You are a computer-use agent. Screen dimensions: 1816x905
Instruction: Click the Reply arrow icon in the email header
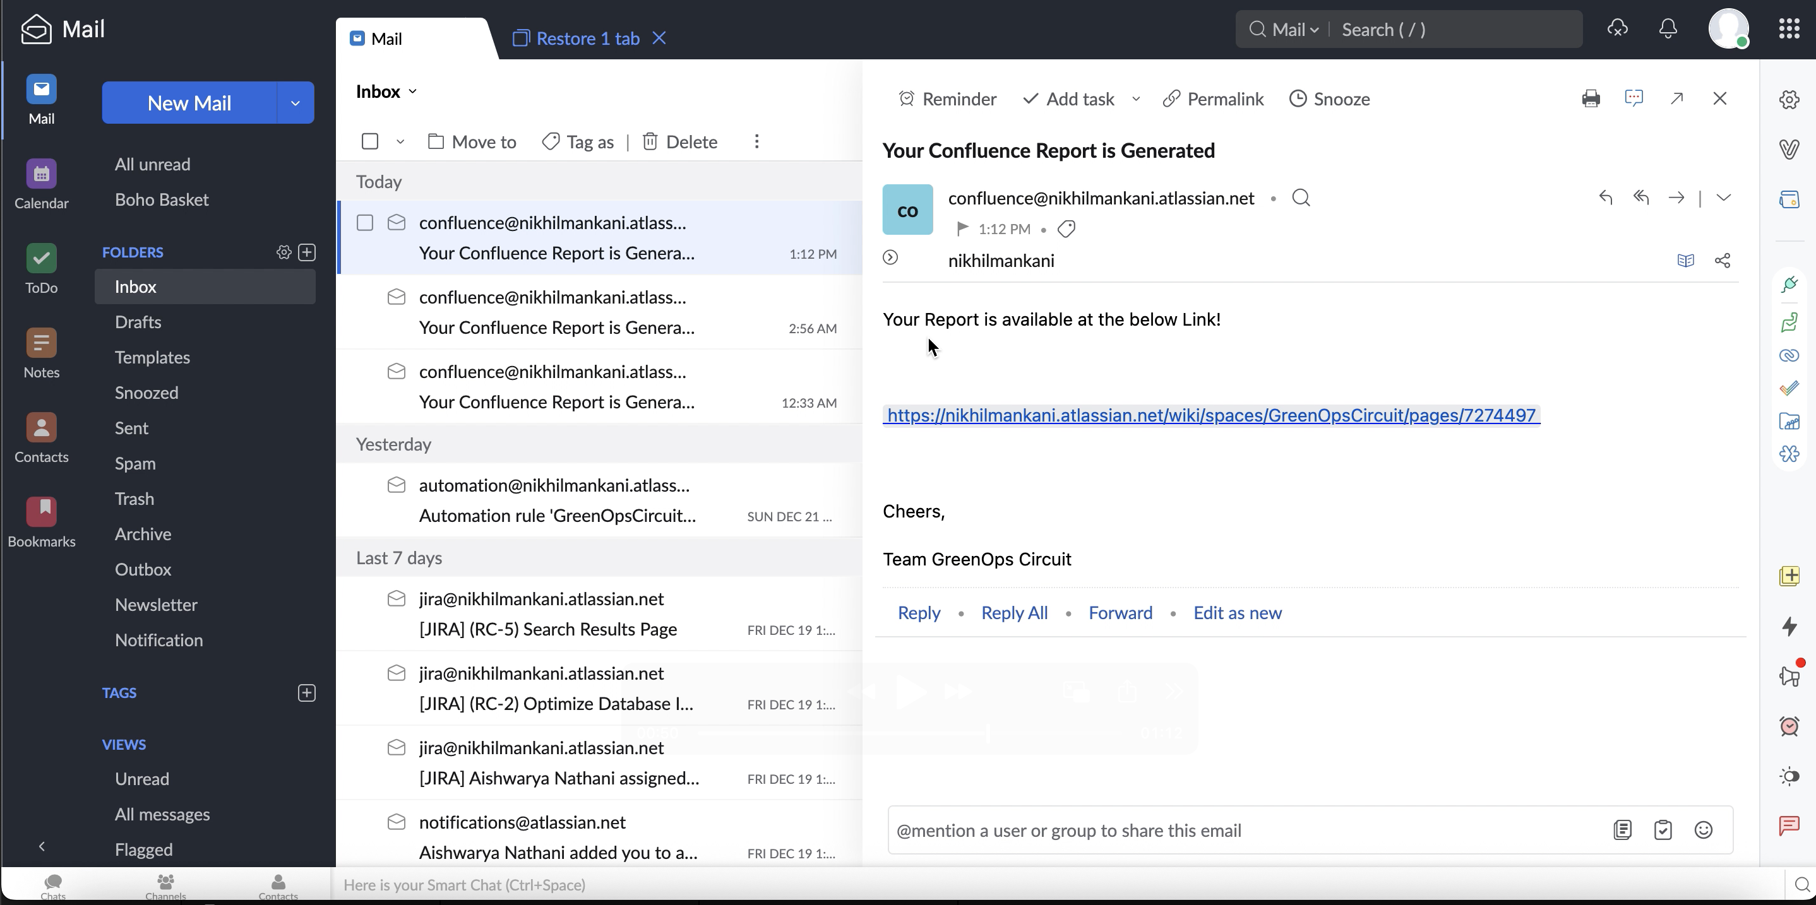[1605, 198]
